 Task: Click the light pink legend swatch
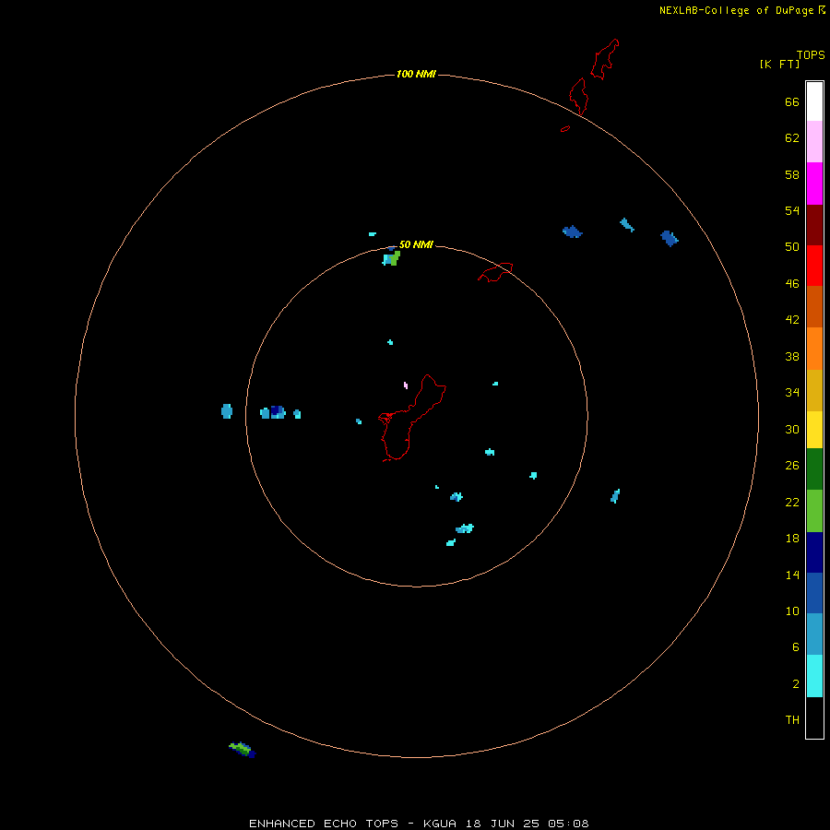click(x=814, y=141)
